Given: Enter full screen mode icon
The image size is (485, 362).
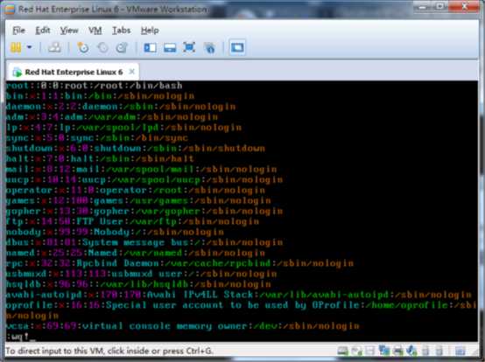Looking at the screenshot, I should point(189,47).
